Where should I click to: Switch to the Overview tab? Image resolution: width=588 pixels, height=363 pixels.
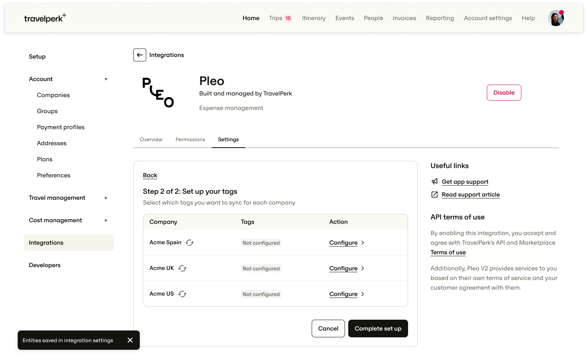coord(151,140)
